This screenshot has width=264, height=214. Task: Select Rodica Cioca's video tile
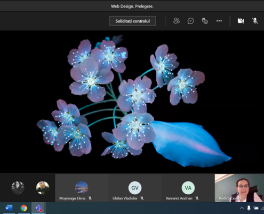(239, 188)
